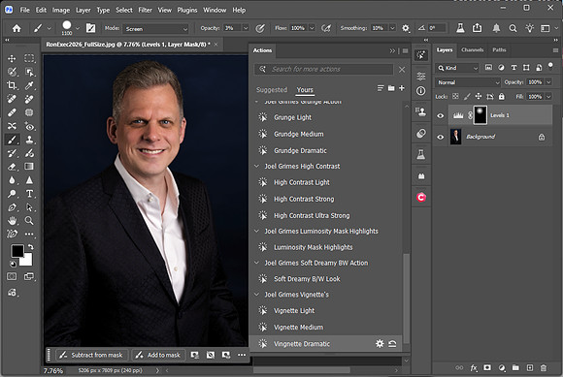This screenshot has height=377, width=563.
Task: Open the Image menu
Action: (x=61, y=10)
